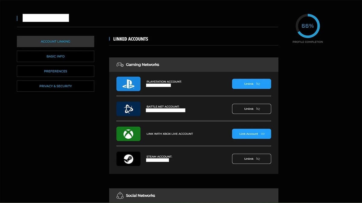
Task: Expand the Social Networks section
Action: click(x=193, y=195)
